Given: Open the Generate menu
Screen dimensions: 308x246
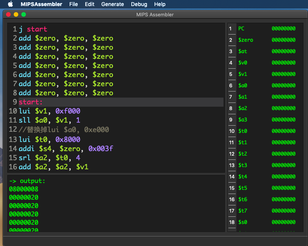Looking at the screenshot, I should (x=113, y=4).
